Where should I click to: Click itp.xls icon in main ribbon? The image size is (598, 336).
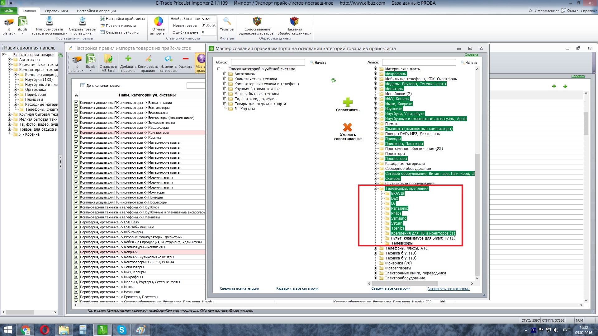click(23, 22)
